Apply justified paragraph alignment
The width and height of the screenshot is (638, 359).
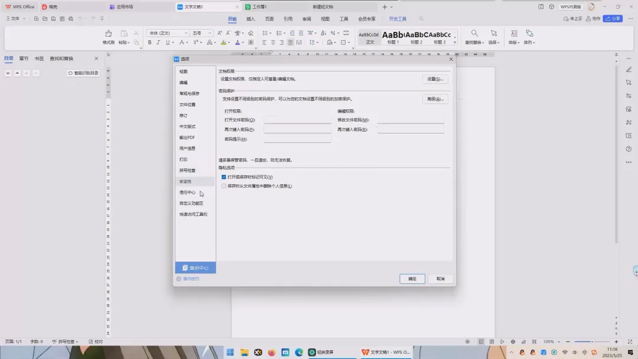(290, 43)
